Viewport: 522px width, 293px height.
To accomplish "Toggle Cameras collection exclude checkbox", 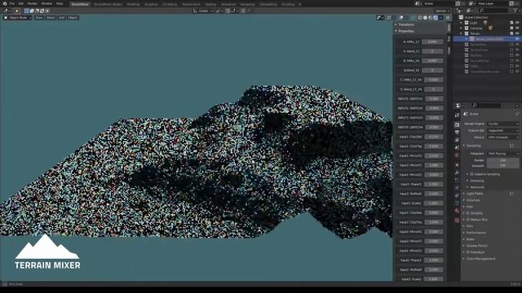I will click(511, 28).
